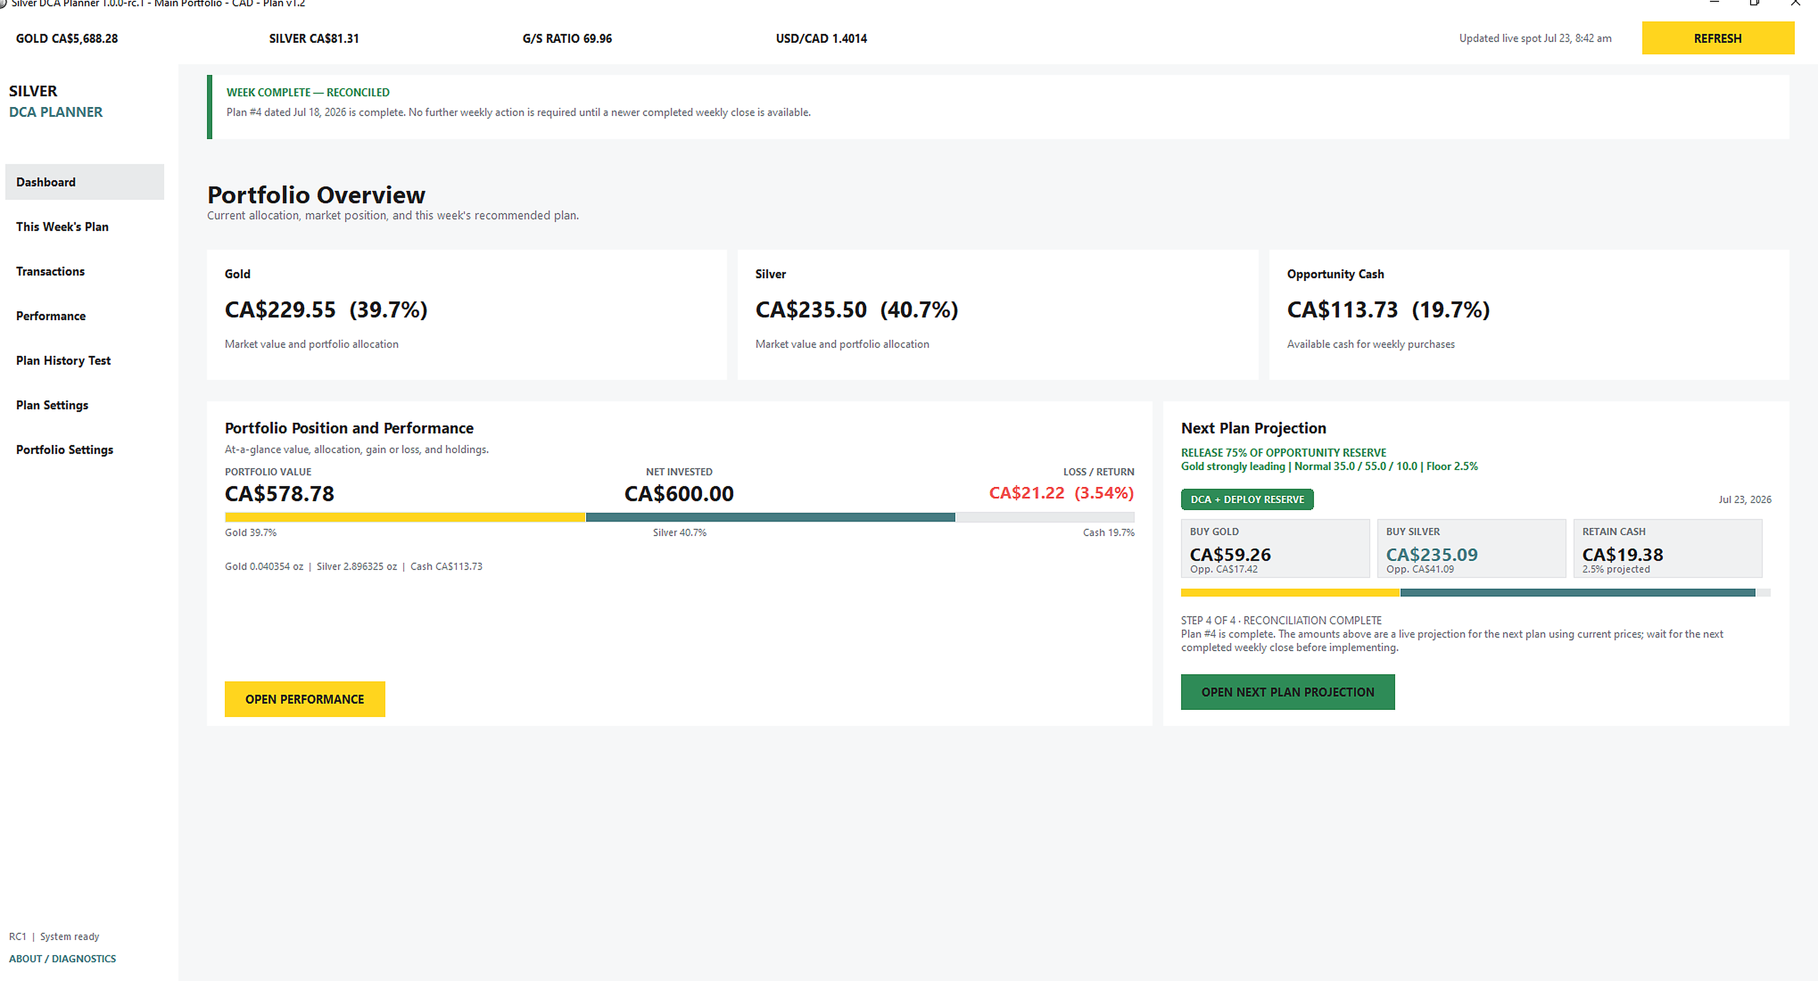Click the Silver market value card

click(x=997, y=314)
